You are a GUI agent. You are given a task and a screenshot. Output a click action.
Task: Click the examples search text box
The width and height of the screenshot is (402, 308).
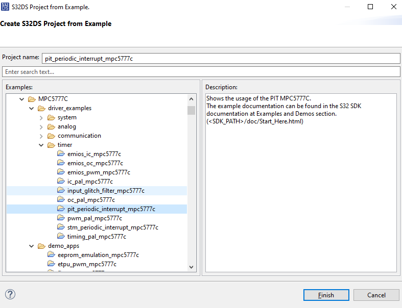(201, 72)
